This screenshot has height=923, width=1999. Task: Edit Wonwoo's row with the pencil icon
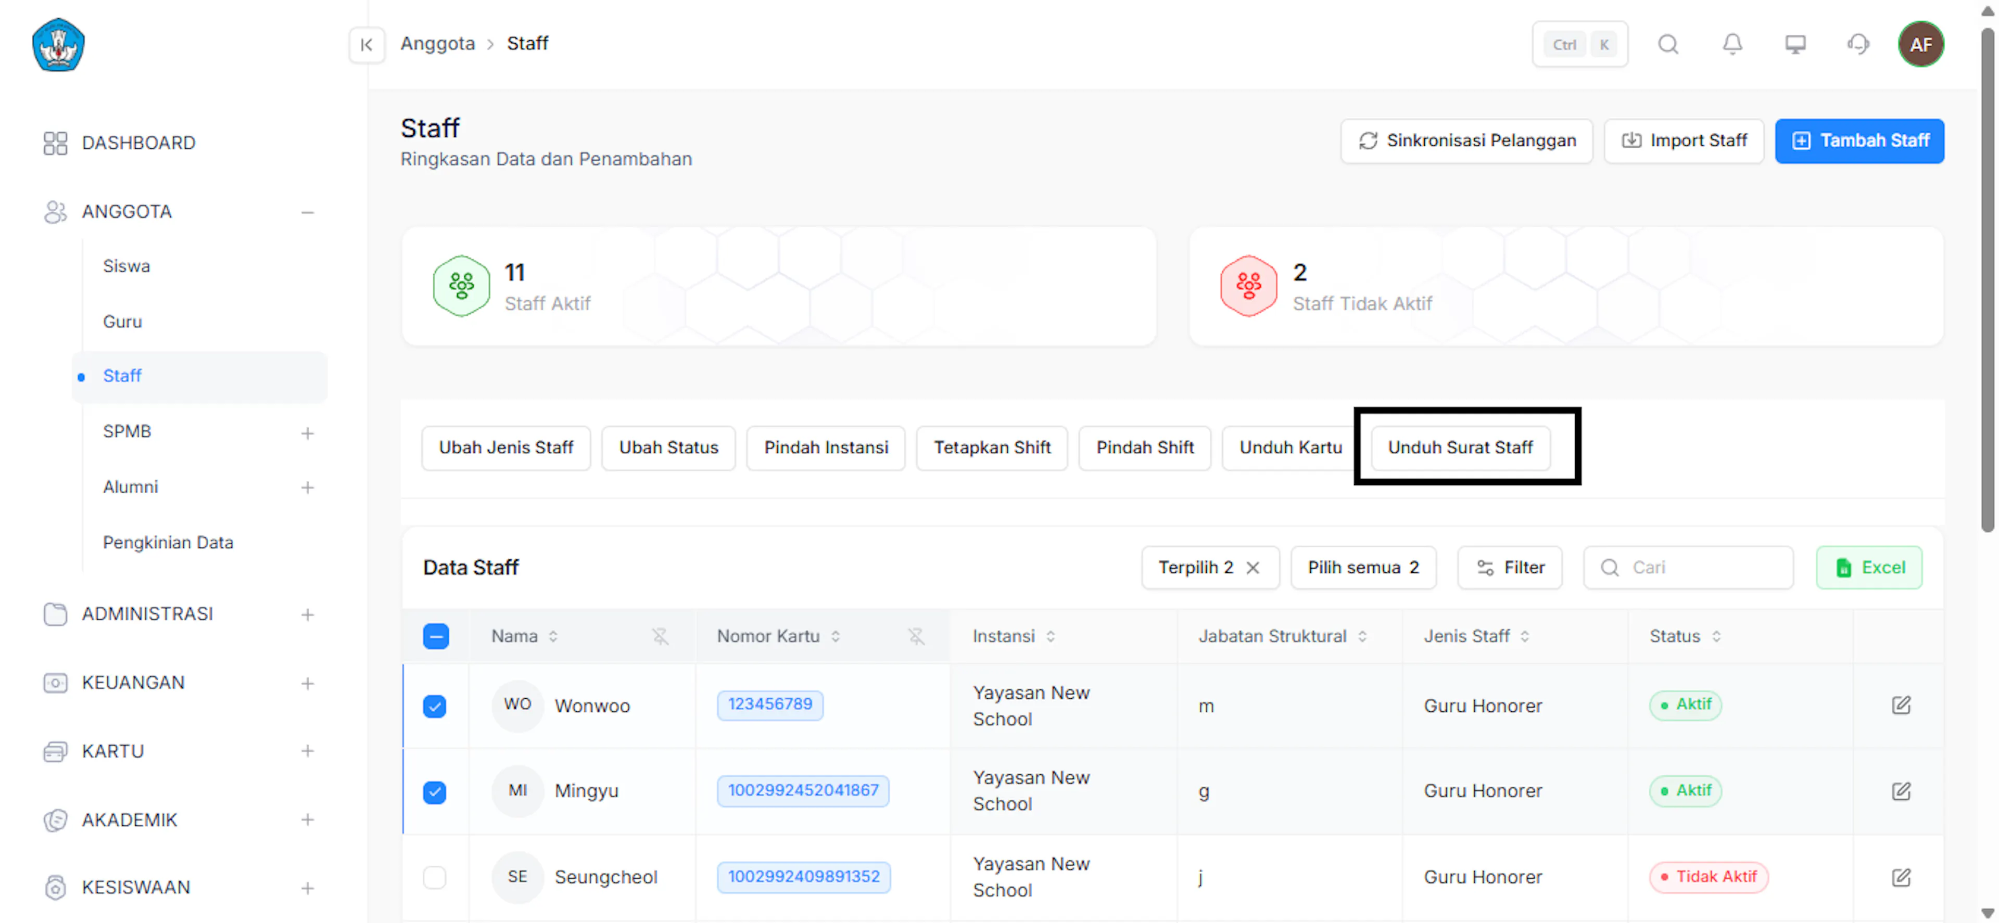[x=1901, y=705]
